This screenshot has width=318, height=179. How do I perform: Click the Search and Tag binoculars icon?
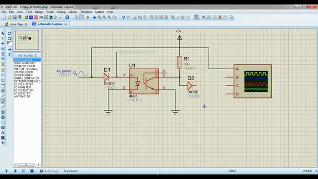point(204,17)
